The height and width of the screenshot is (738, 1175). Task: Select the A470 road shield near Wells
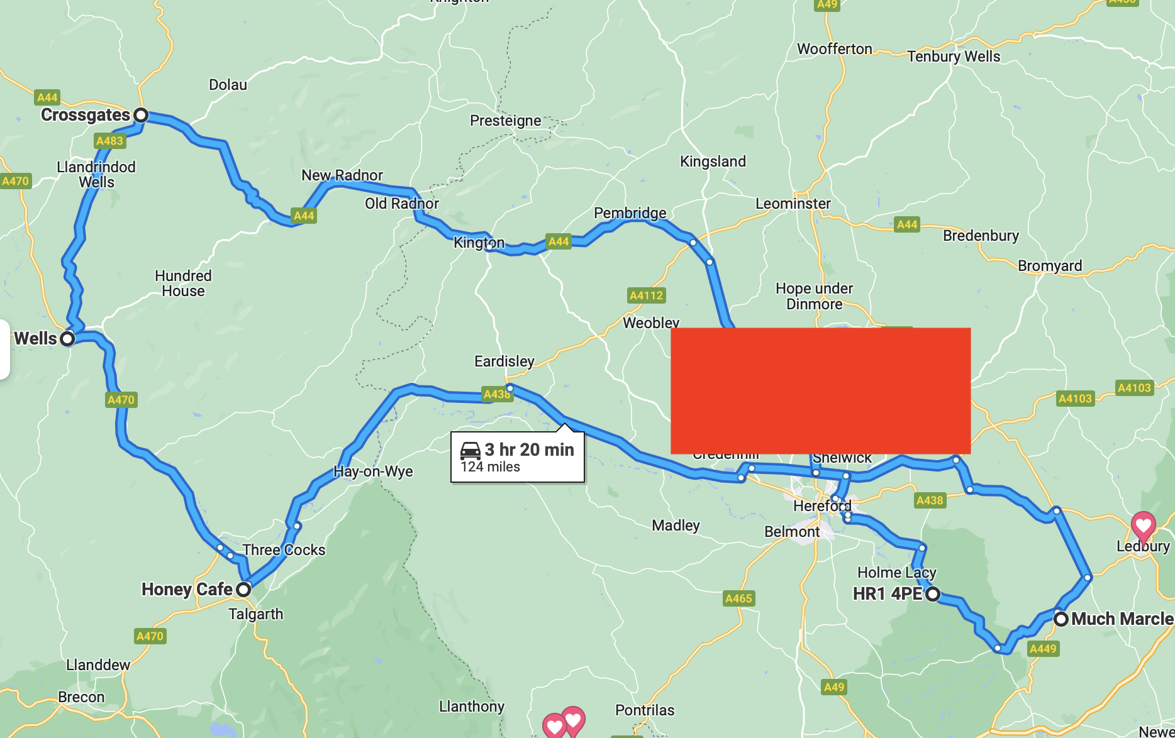pos(121,400)
